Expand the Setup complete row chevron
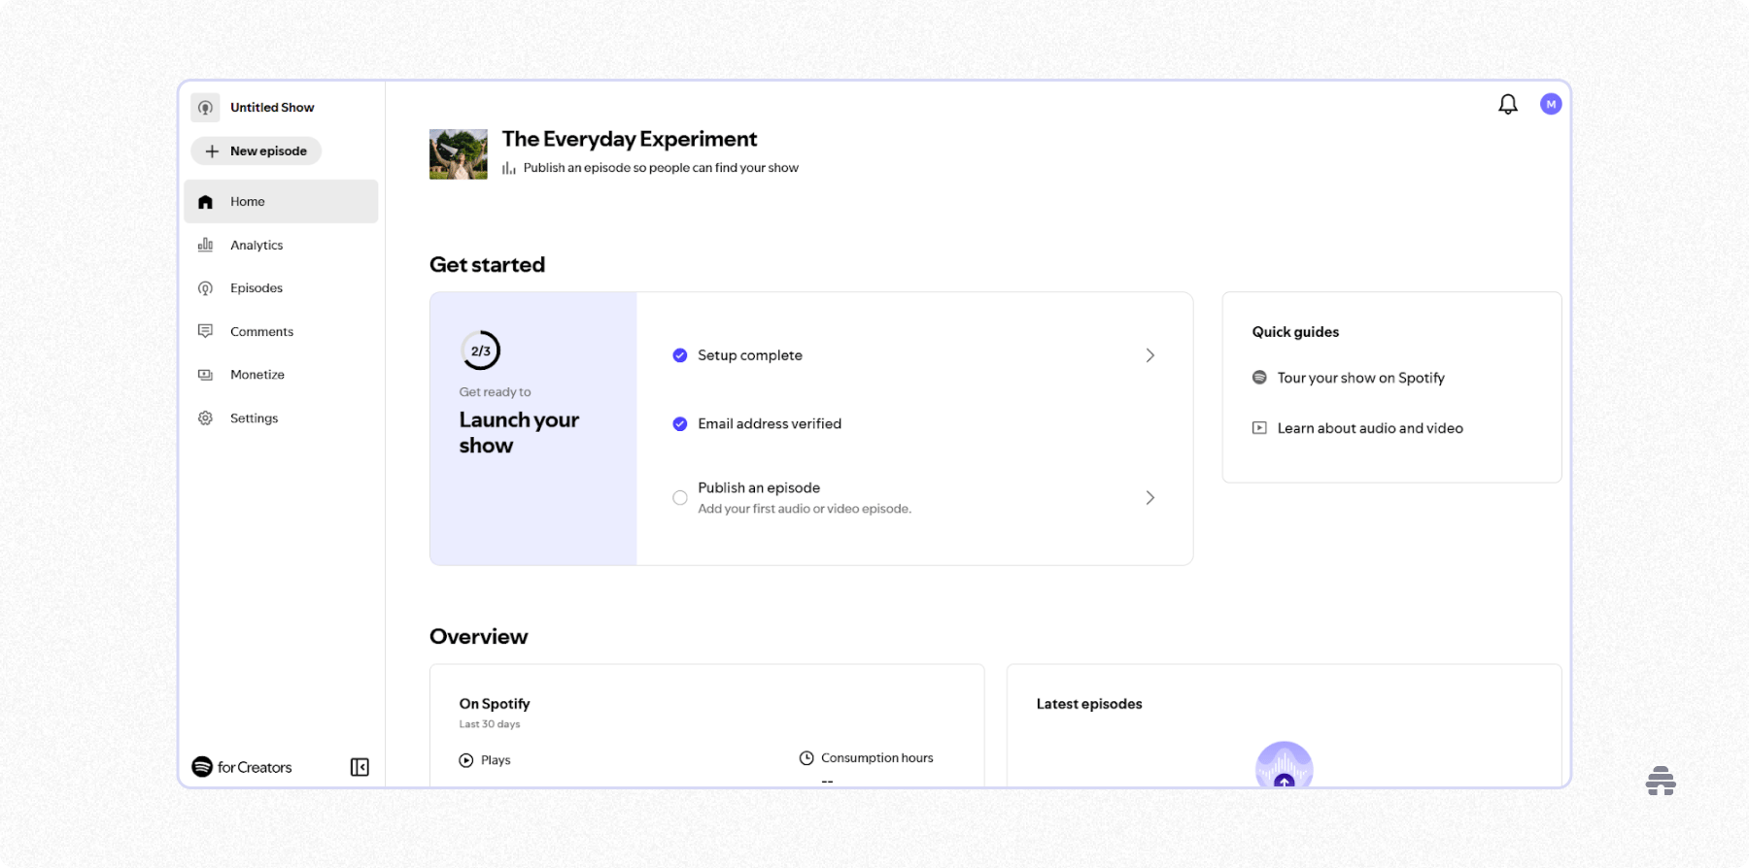The width and height of the screenshot is (1749, 868). [x=1150, y=355]
